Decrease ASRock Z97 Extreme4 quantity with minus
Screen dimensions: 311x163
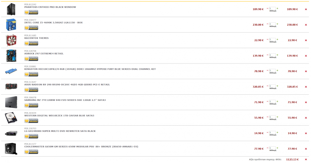[267, 55]
